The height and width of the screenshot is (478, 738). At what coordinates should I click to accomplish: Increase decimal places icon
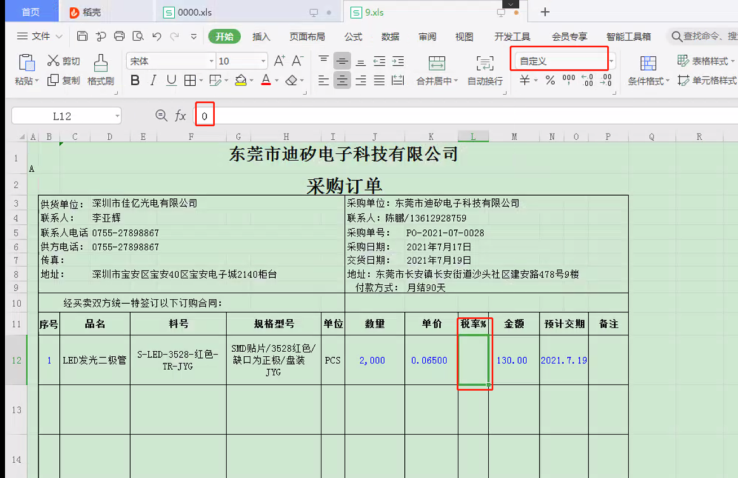click(x=587, y=81)
